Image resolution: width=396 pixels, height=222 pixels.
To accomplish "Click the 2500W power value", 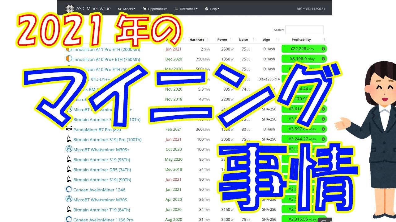I will tap(227, 49).
